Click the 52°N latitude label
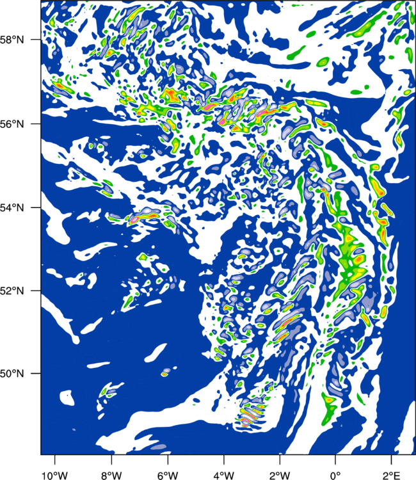Viewport: 416px width, 480px height. coord(12,291)
